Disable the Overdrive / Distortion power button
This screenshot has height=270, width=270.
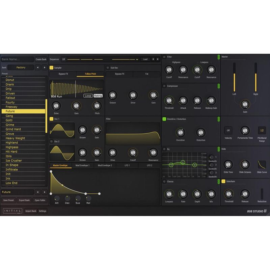pyautogui.click(x=164, y=119)
